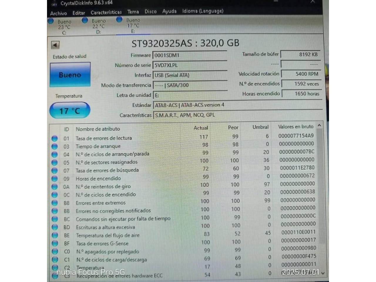The width and height of the screenshot is (376, 282).
Task: Click status icon for ciclos de carga/descarga
Action: click(55, 260)
